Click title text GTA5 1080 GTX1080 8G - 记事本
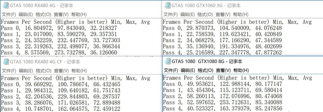This screenshot has width=323, height=112. coord(207,61)
